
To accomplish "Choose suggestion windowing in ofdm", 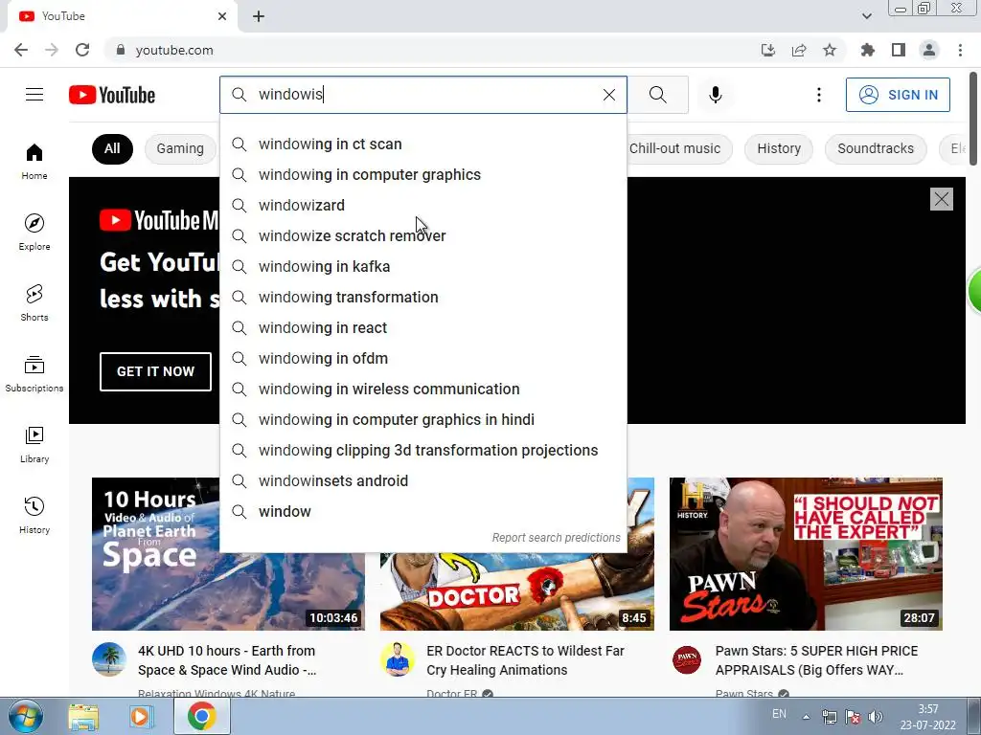I will click(x=422, y=358).
